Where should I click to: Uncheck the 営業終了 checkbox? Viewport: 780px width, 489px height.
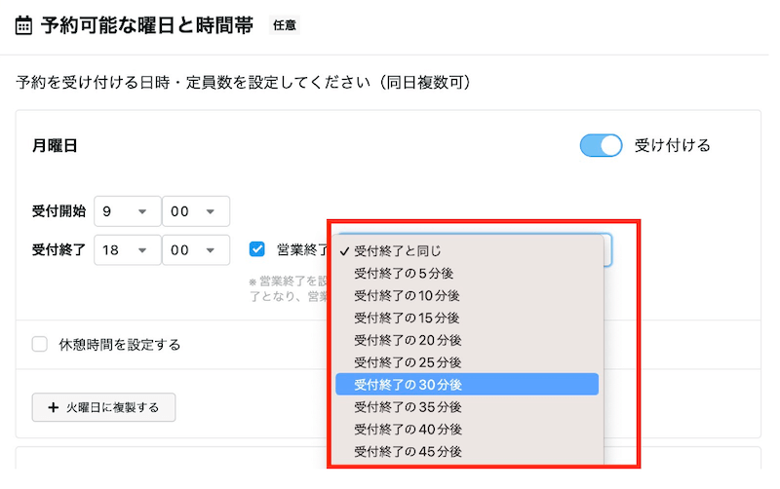[x=257, y=249]
